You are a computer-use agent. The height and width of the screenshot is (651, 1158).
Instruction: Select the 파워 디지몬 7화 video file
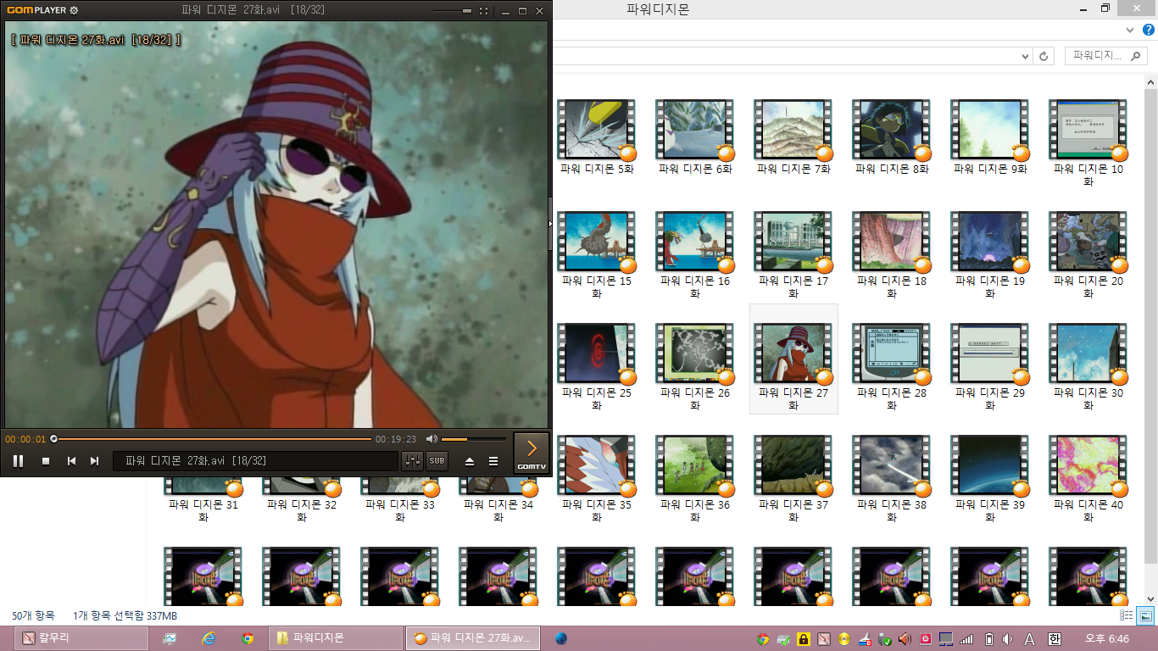point(793,137)
